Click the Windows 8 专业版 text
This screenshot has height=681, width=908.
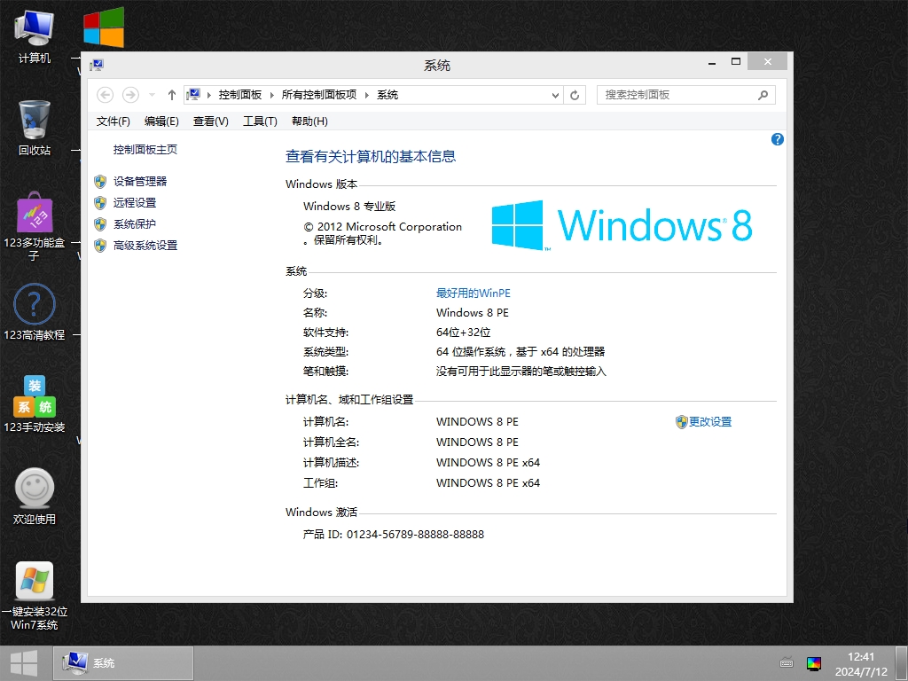(x=349, y=206)
